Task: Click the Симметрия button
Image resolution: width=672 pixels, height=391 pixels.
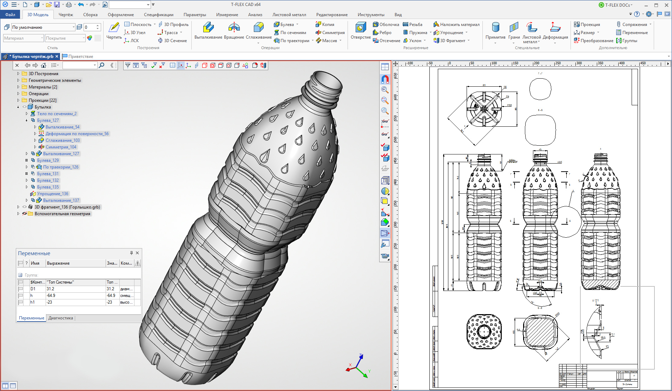Action: click(330, 32)
